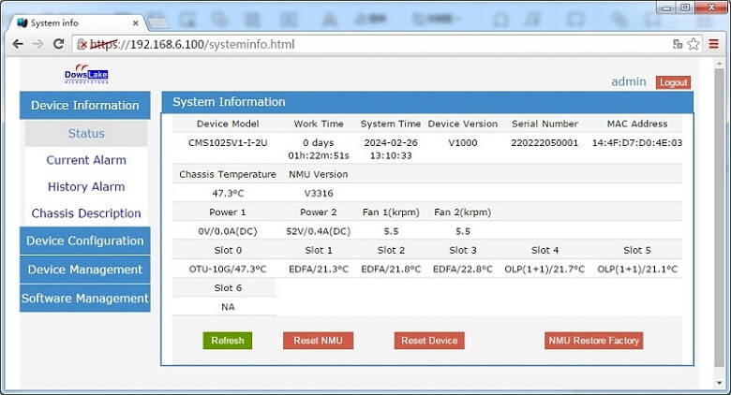Image resolution: width=731 pixels, height=395 pixels.
Task: Bookmark this page with the star icon
Action: click(694, 44)
